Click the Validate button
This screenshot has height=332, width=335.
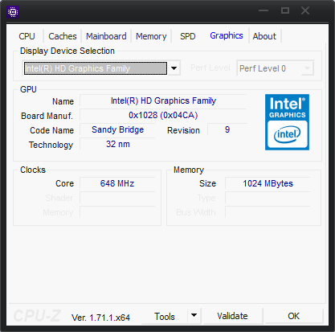(x=232, y=316)
